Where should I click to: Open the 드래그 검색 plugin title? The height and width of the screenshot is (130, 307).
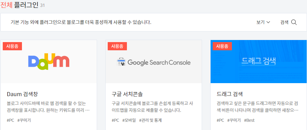click(230, 94)
